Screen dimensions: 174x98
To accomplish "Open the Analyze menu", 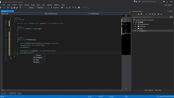I will [x=49, y=5].
